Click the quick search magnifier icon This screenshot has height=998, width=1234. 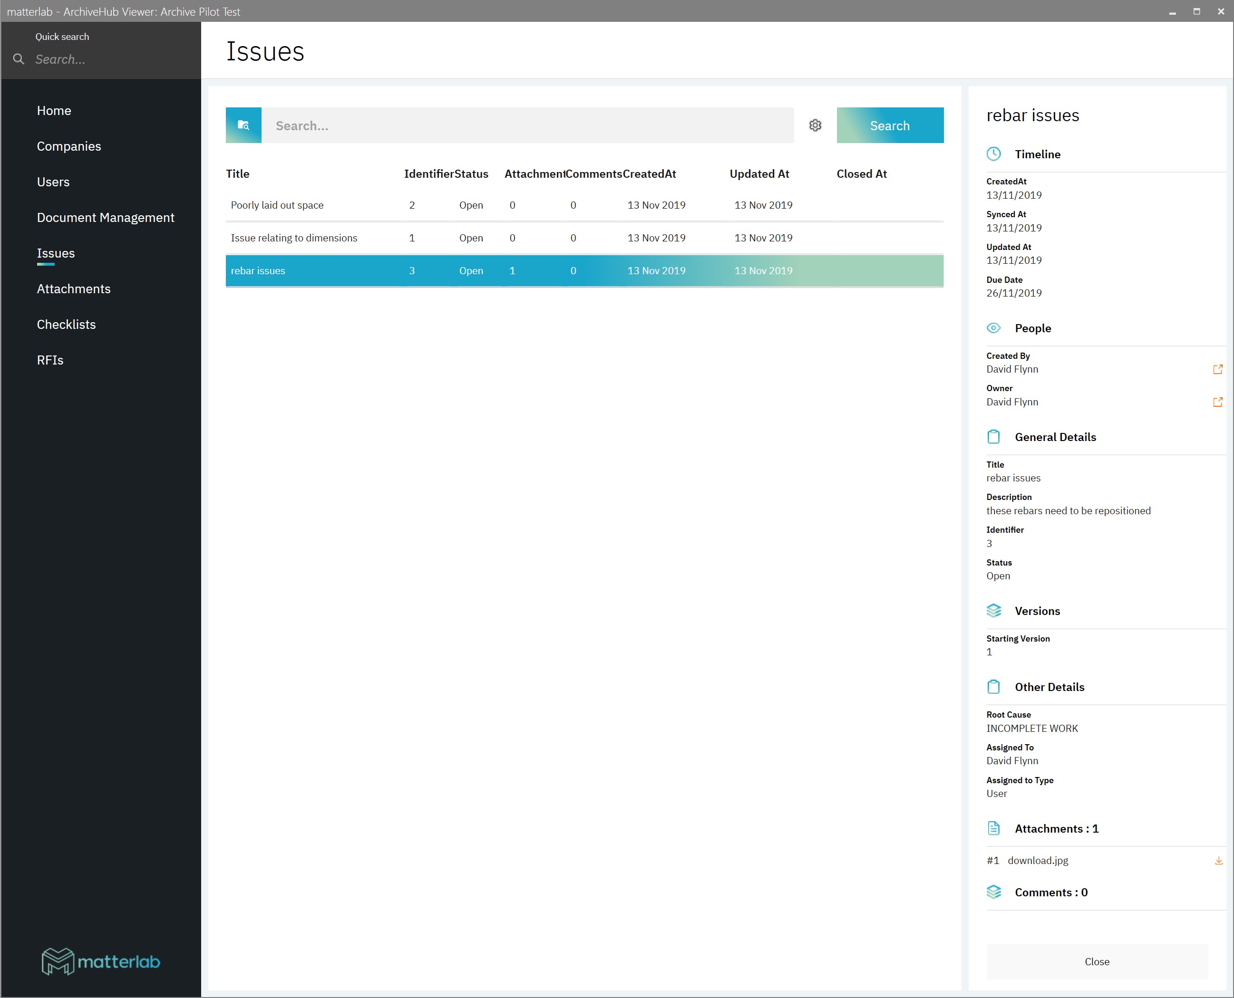[19, 59]
